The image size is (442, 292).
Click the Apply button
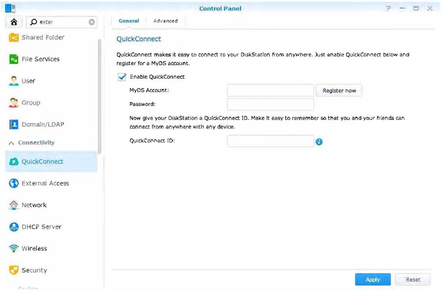click(373, 280)
